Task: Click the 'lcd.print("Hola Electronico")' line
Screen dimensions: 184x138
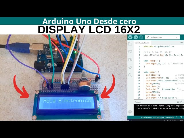Action: coord(164,80)
